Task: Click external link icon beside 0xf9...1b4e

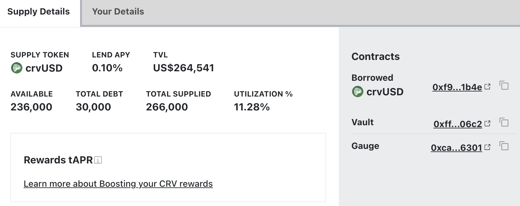Action: (488, 87)
